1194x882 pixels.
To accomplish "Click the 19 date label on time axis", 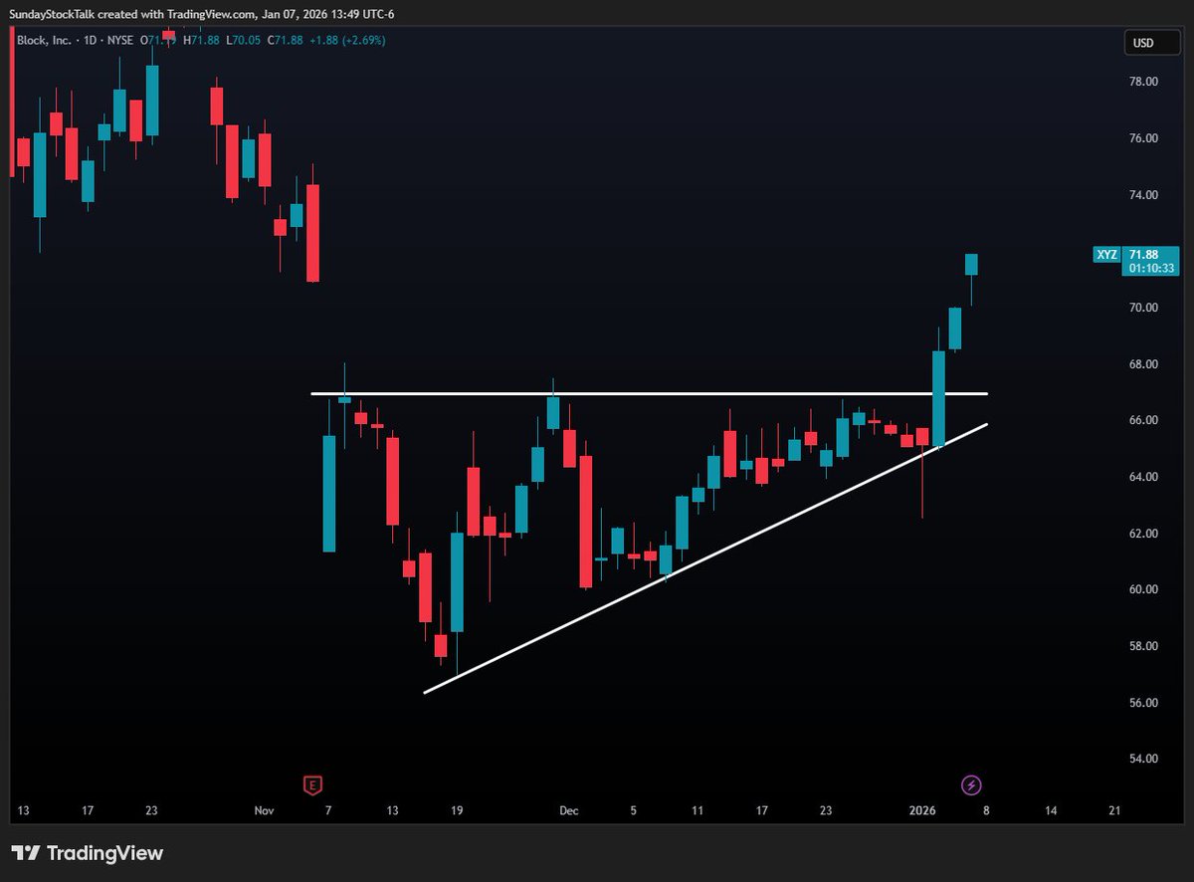I will pos(457,811).
